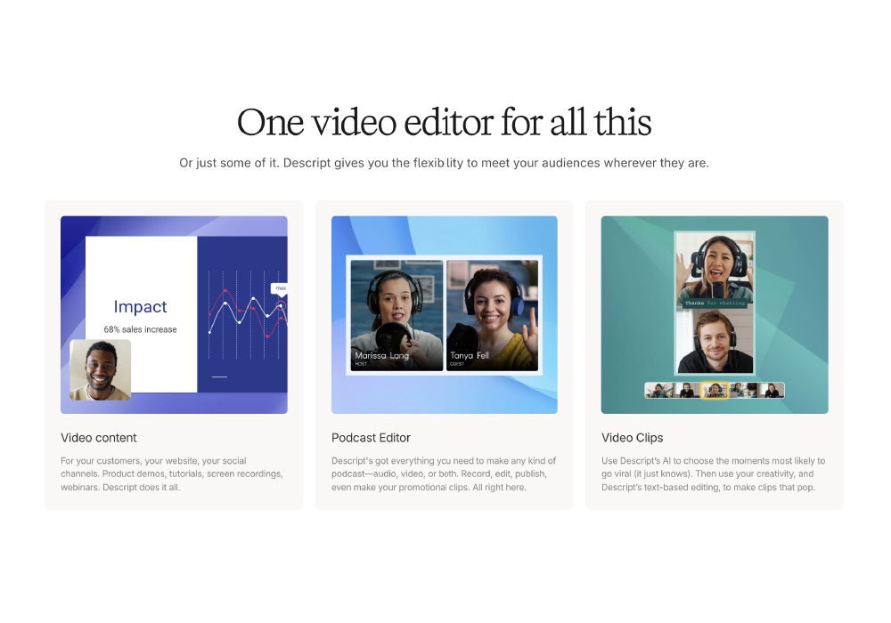Click the man's vertical video frame with headphones

click(x=715, y=342)
